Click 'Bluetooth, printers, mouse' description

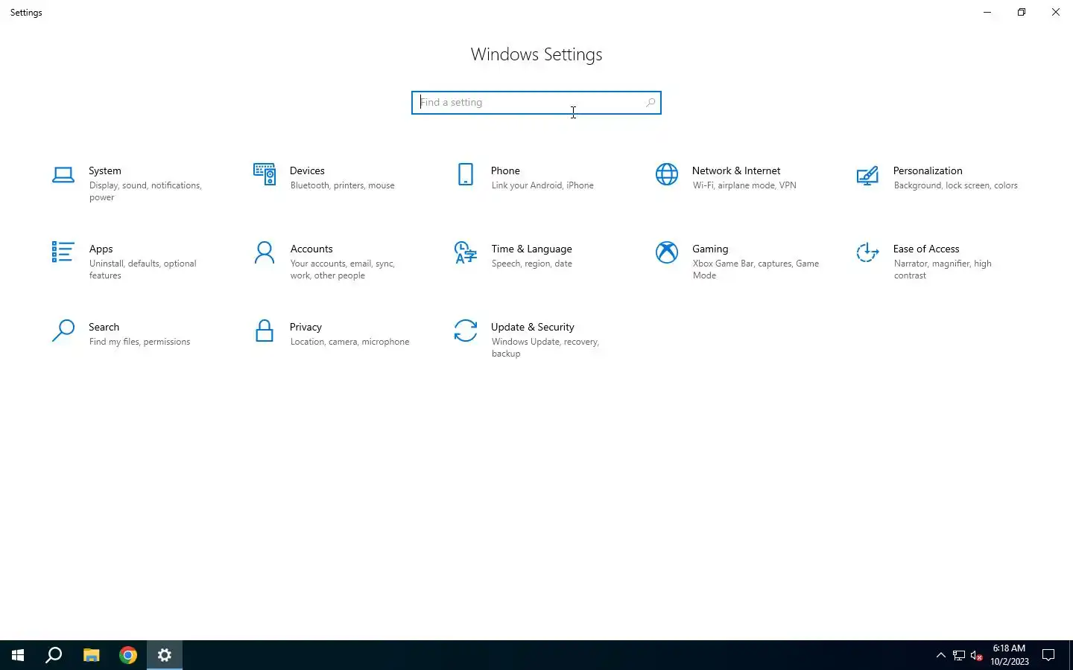pos(342,185)
